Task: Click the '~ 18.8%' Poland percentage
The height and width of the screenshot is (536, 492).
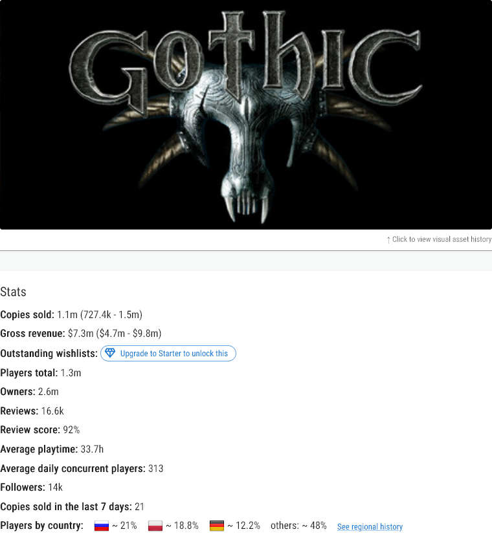Action: pyautogui.click(x=182, y=526)
